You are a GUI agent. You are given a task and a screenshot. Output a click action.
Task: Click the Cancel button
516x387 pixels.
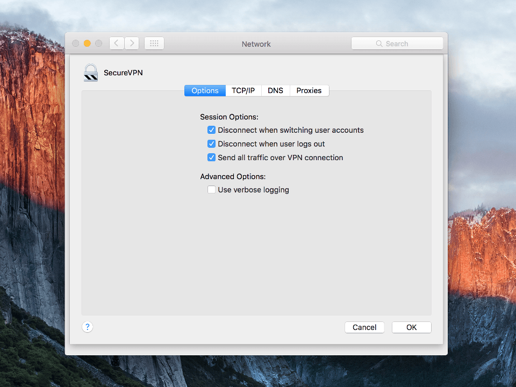tap(364, 327)
